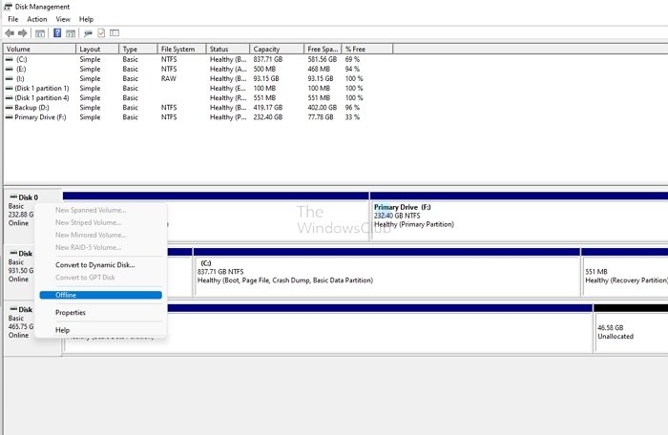Toggle the Show/Hide Action Pane icon
Image resolution: width=668 pixels, height=435 pixels.
(x=71, y=32)
